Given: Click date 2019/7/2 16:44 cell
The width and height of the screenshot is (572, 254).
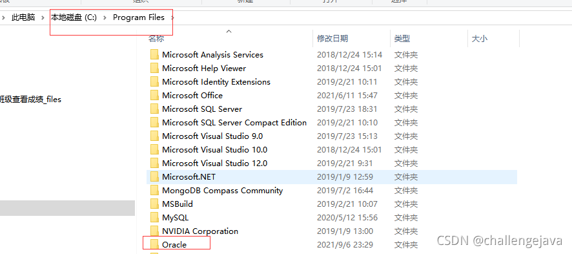Looking at the screenshot, I should point(345,190).
